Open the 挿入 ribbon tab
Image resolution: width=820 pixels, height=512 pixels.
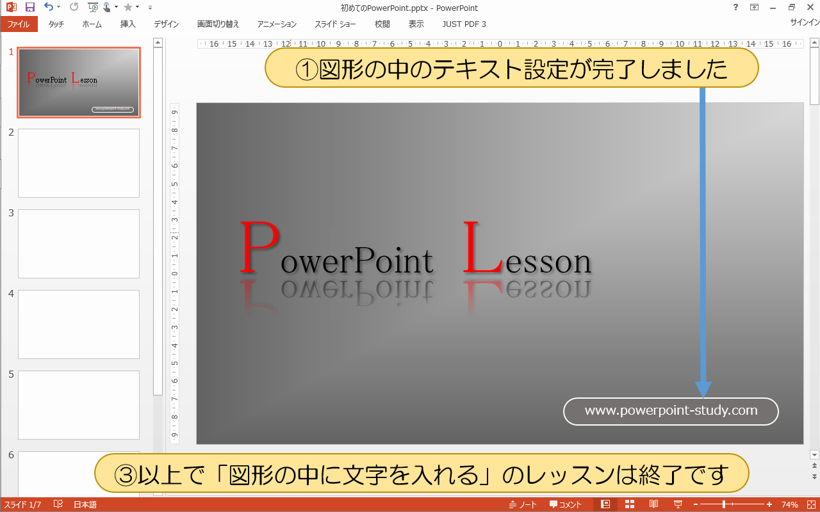128,24
